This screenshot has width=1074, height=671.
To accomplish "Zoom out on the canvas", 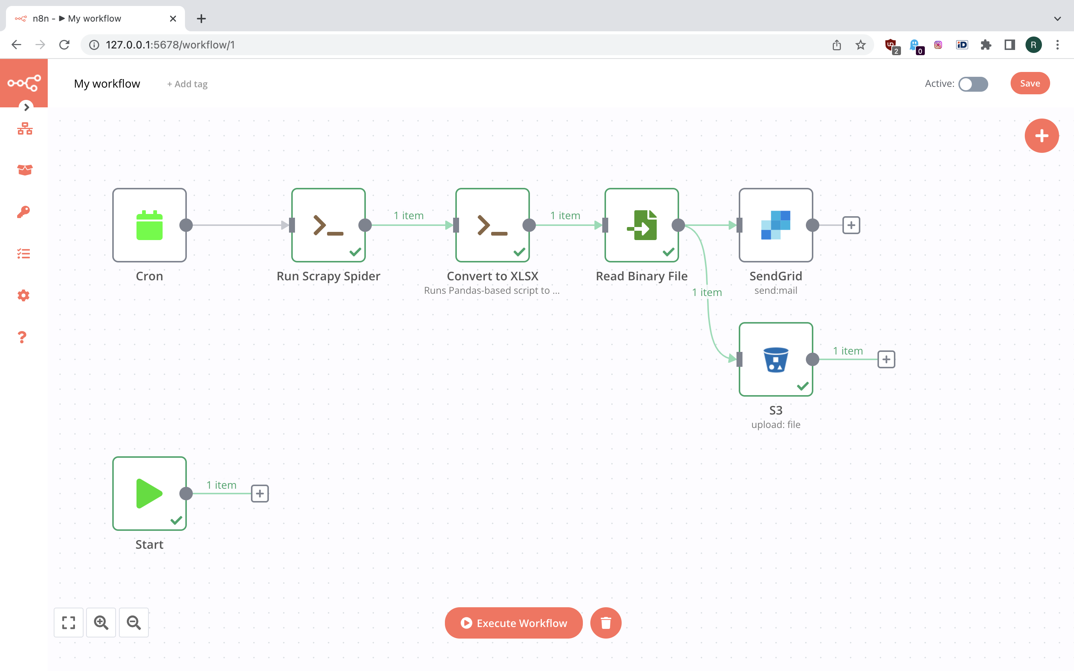I will pos(134,623).
